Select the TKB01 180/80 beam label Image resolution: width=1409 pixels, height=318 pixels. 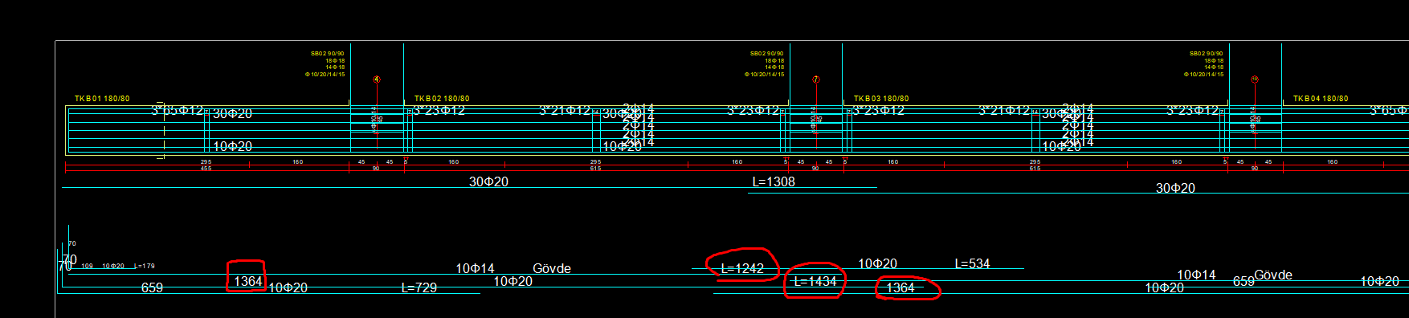pos(102,99)
